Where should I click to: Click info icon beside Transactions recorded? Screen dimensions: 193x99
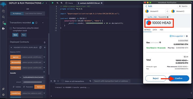pyautogui.click(x=36, y=23)
